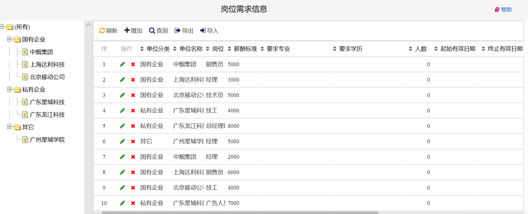Sort by 终止有效日期 column arrows
The image size is (528, 214).
coord(484,49)
